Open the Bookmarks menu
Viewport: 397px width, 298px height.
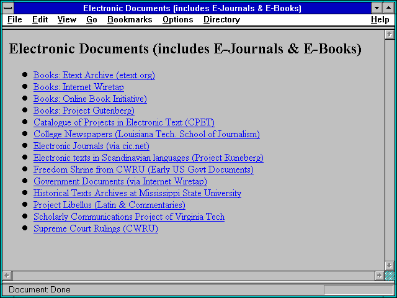(130, 20)
